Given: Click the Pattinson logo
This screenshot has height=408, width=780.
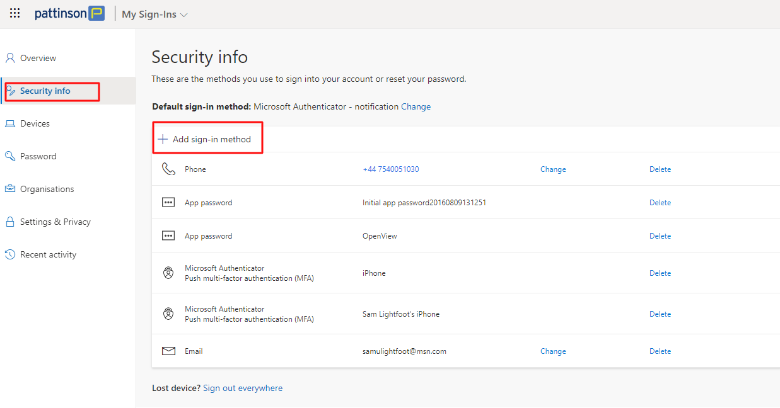Looking at the screenshot, I should point(69,13).
